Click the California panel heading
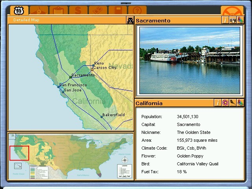 pos(149,103)
